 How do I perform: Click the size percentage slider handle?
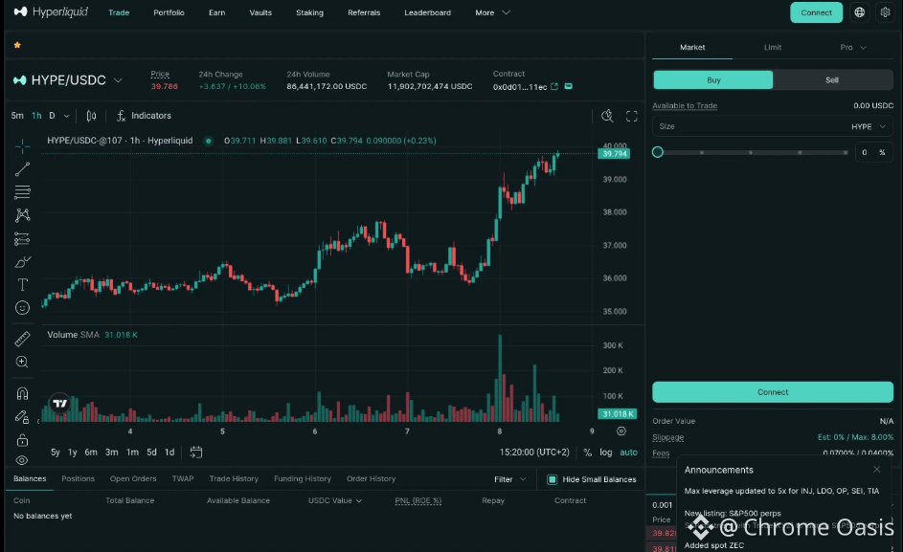pyautogui.click(x=658, y=152)
